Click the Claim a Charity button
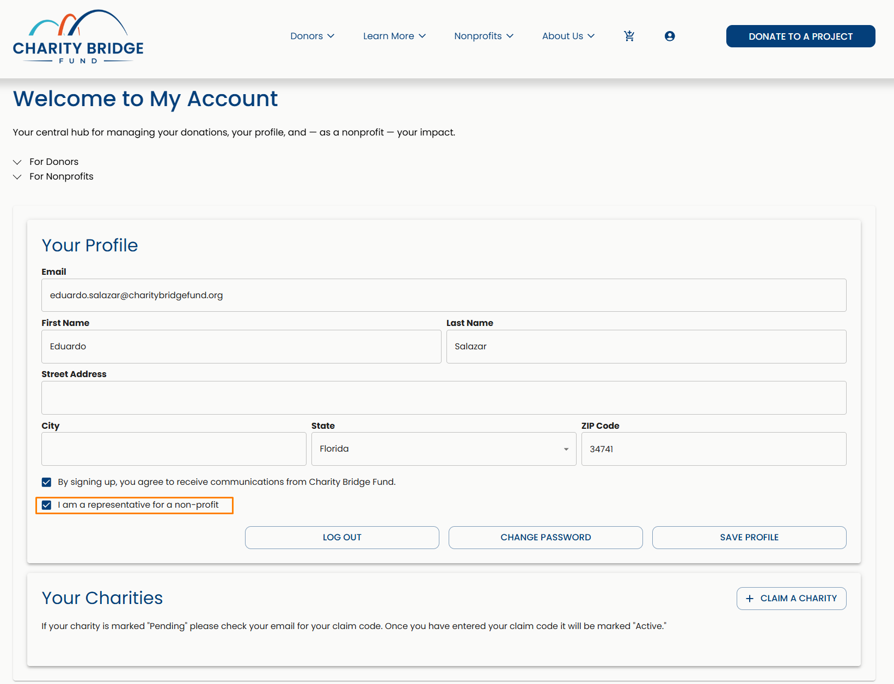The width and height of the screenshot is (894, 684). 791,599
